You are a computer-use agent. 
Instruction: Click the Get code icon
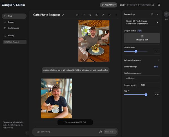[84, 15]
